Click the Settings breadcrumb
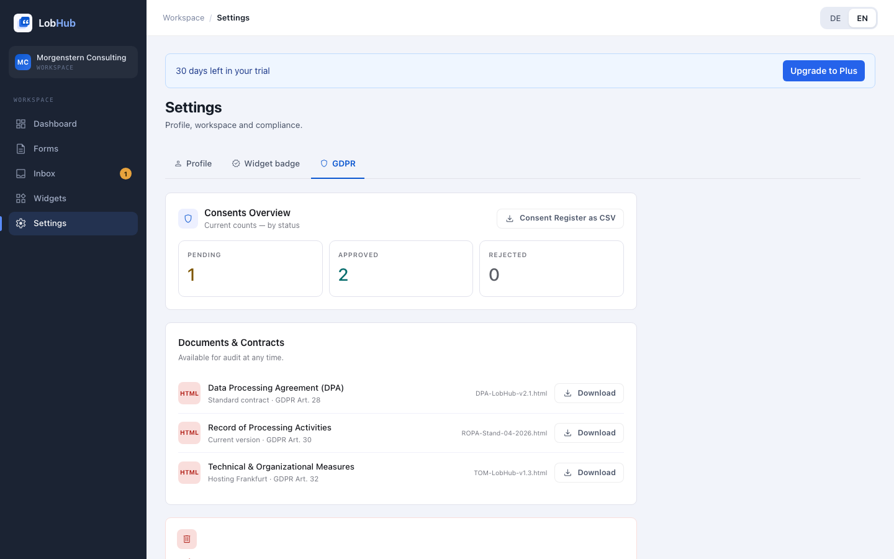The height and width of the screenshot is (559, 894). [x=233, y=18]
